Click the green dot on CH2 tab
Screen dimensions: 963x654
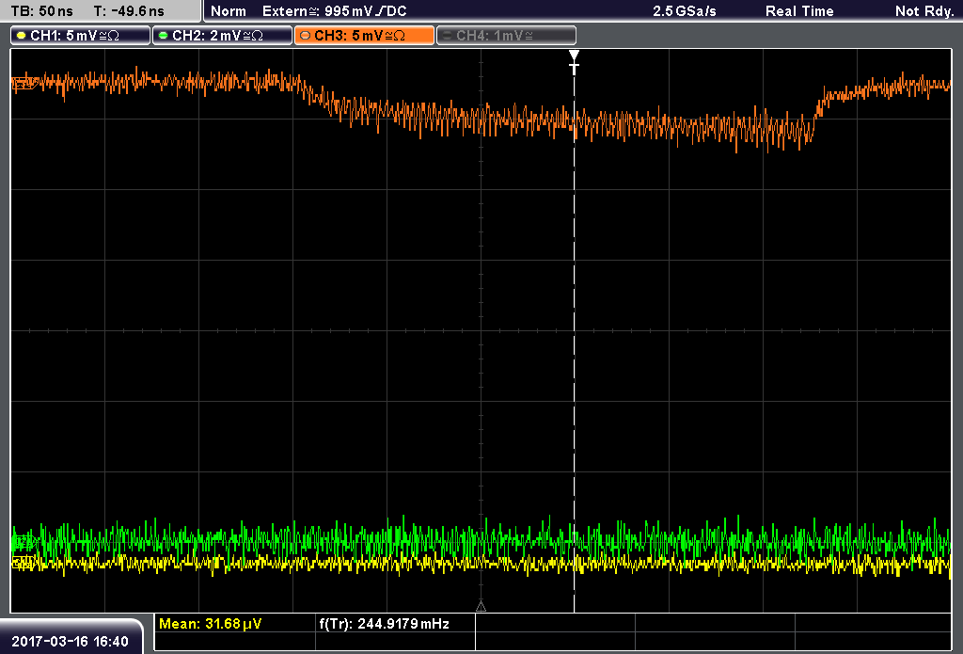(x=164, y=36)
